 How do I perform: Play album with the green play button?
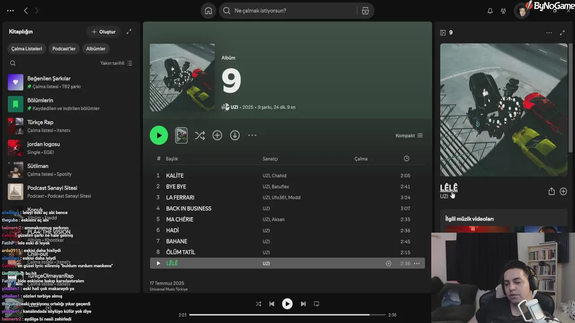tap(159, 135)
